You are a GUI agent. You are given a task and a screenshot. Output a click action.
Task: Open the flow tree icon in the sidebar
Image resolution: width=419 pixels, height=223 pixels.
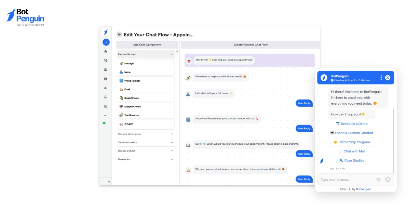[105, 60]
